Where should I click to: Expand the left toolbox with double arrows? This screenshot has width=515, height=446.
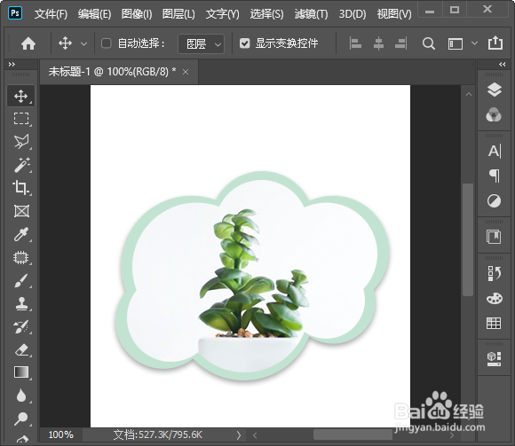(12, 64)
